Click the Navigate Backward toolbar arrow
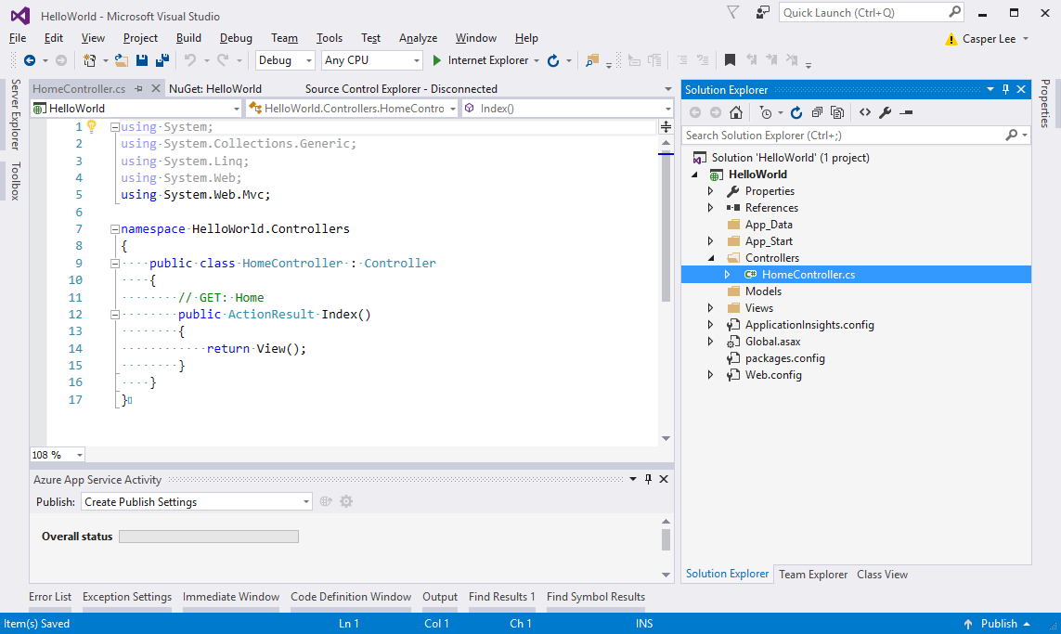The image size is (1061, 634). tap(29, 60)
